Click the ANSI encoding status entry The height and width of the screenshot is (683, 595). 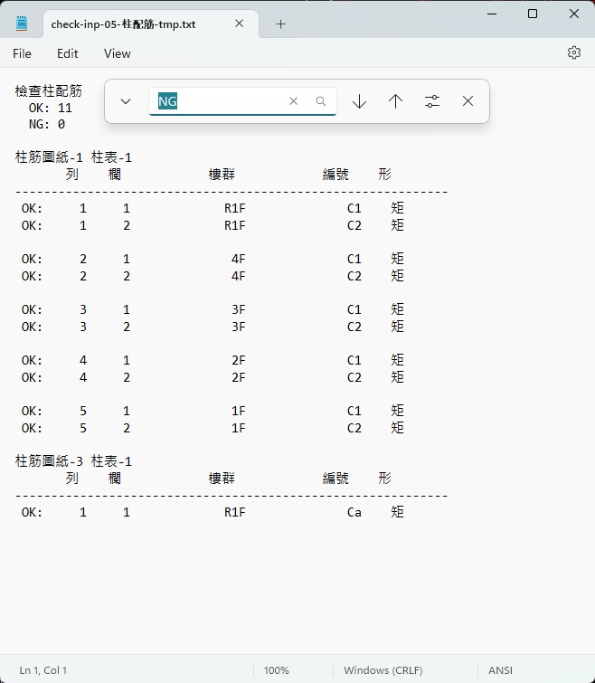[x=500, y=670]
